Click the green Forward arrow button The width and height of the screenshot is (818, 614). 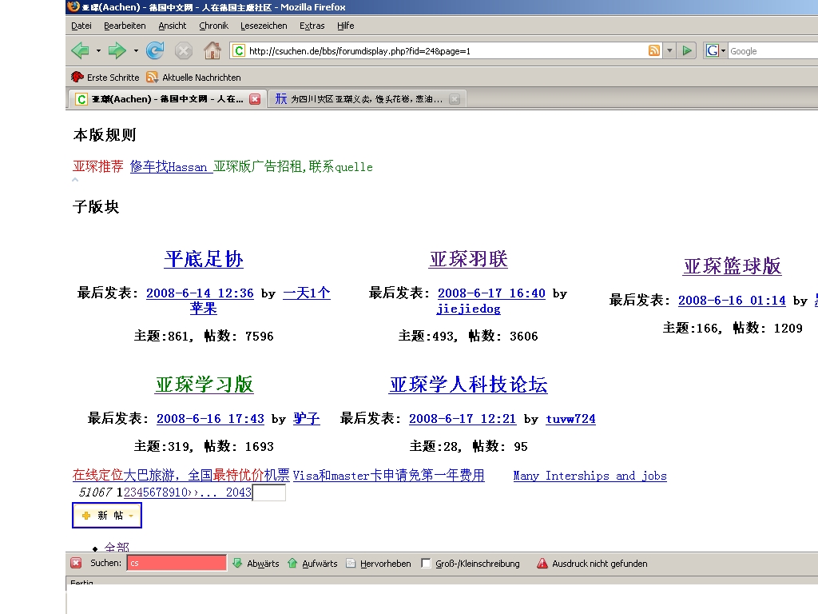(x=117, y=51)
